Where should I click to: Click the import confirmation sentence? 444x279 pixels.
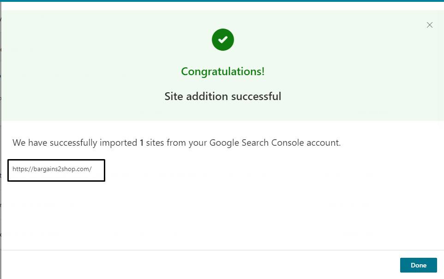177,142
